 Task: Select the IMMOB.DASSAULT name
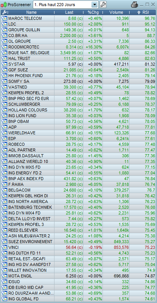tap(26, 156)
